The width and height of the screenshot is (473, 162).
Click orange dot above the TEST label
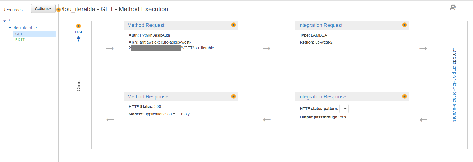79,26
